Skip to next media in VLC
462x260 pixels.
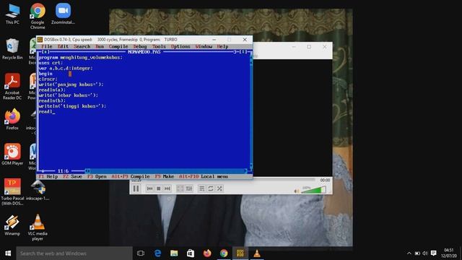click(x=167, y=188)
